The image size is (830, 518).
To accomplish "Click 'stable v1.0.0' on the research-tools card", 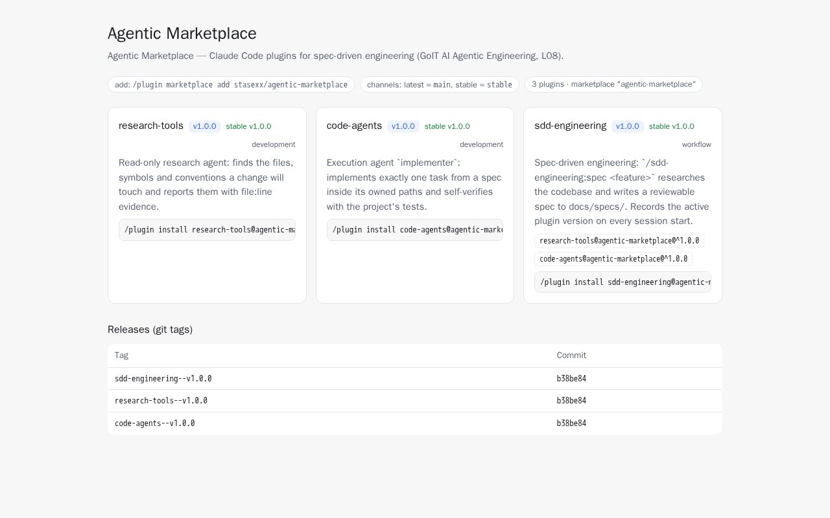I will click(x=248, y=126).
